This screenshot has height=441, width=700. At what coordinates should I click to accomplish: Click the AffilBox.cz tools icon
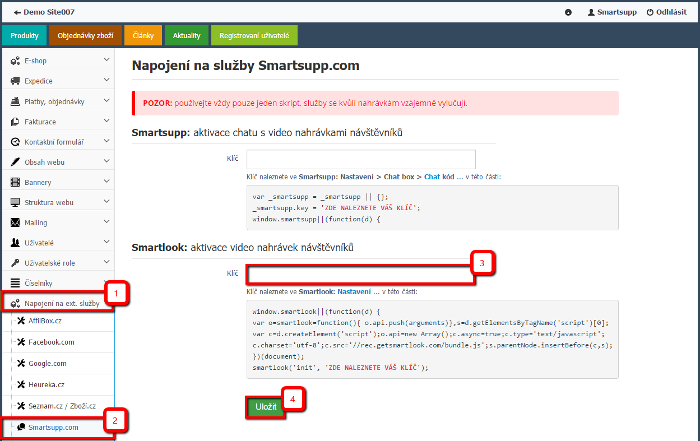(21, 321)
